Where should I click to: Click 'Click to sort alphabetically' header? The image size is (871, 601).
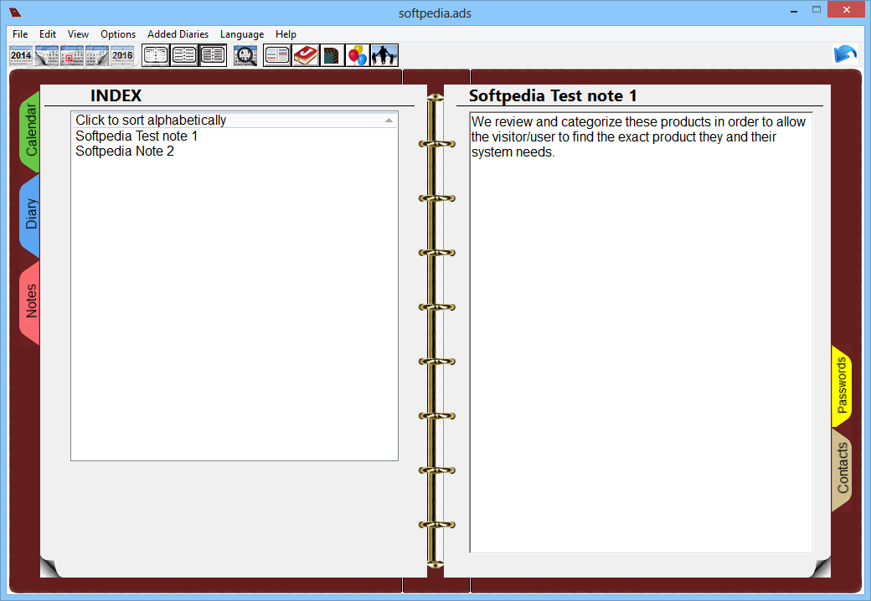[234, 120]
